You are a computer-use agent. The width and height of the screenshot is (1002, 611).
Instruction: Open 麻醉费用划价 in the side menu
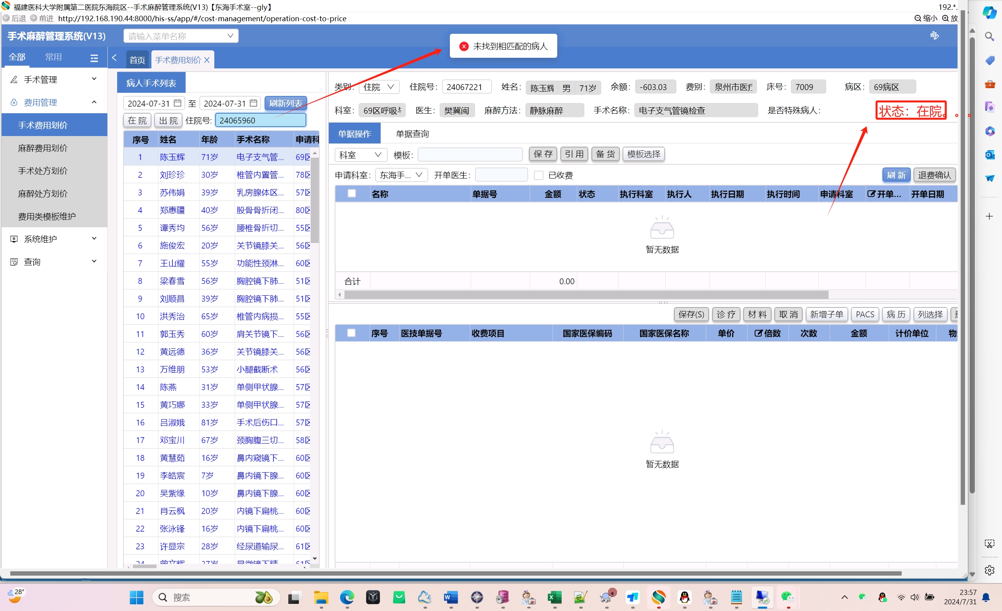coord(43,148)
